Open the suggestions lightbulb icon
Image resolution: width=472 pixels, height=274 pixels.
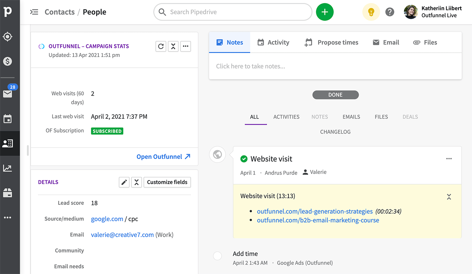(x=371, y=12)
